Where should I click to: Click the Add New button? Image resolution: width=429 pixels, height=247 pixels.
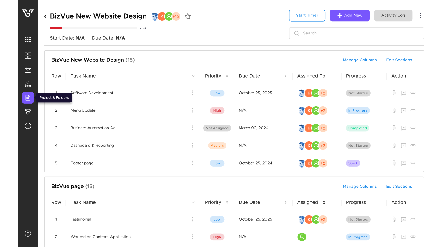[350, 16]
